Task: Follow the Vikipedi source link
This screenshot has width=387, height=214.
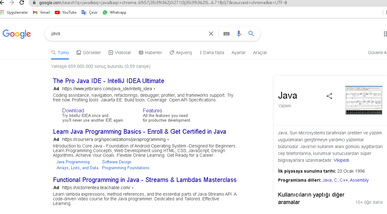Action: click(x=341, y=160)
